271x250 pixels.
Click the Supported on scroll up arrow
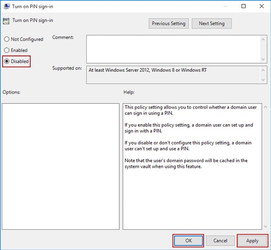(x=264, y=70)
